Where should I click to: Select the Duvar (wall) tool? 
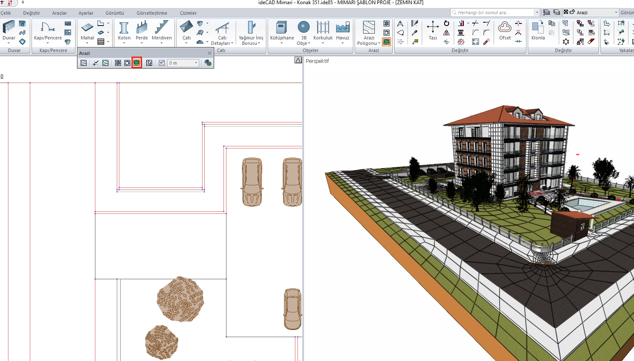9,31
